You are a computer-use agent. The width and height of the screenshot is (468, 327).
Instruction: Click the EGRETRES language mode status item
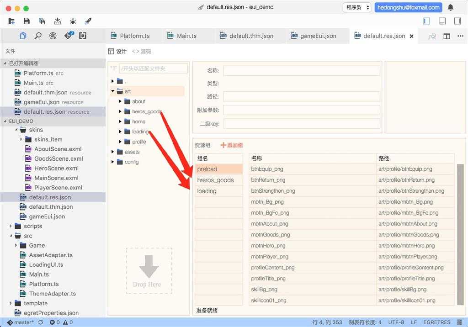436,322
